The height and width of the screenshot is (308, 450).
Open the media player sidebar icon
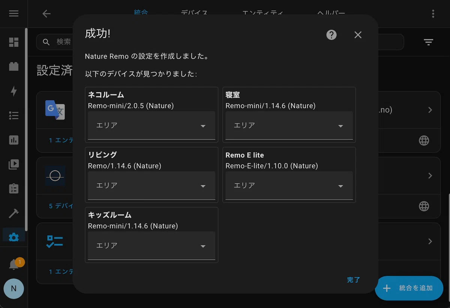tap(14, 164)
